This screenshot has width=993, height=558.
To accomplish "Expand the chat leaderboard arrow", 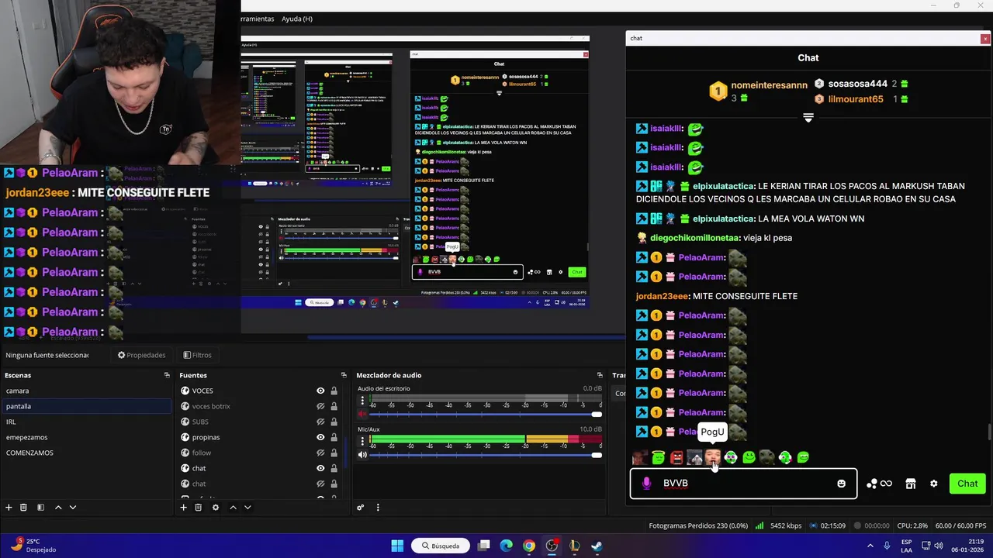I will [x=808, y=118].
